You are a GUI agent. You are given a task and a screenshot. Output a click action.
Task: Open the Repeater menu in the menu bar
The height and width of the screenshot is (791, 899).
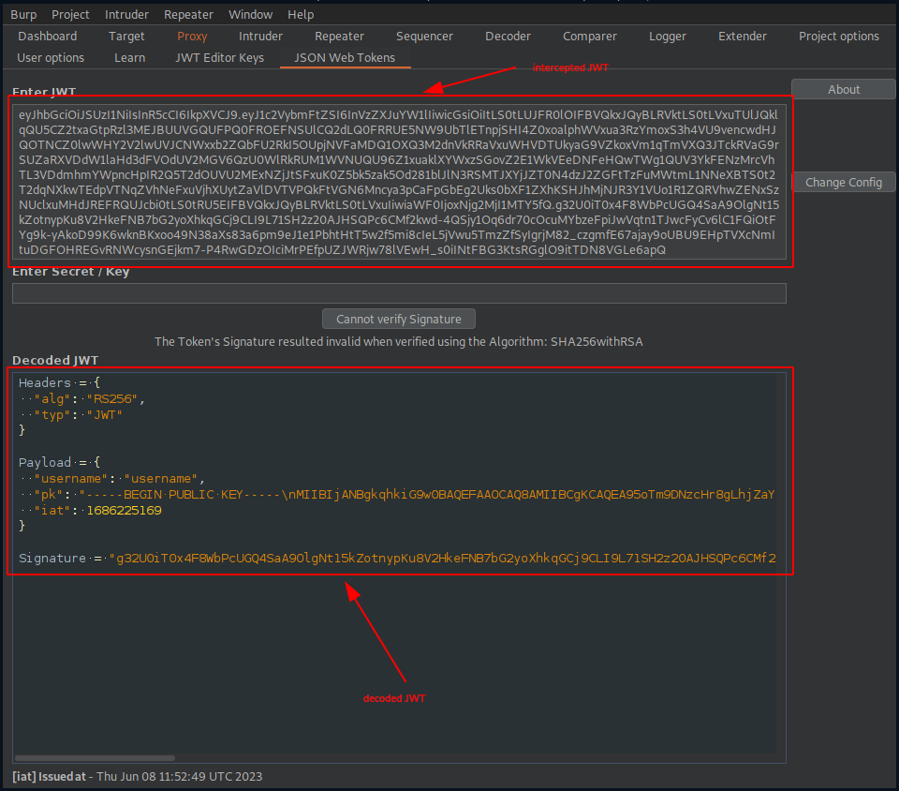tap(188, 14)
